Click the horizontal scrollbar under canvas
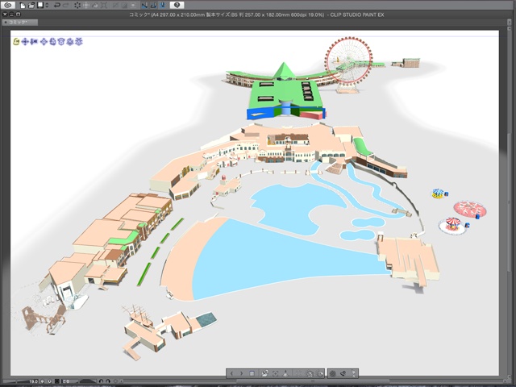516x387 pixels. pos(311,381)
